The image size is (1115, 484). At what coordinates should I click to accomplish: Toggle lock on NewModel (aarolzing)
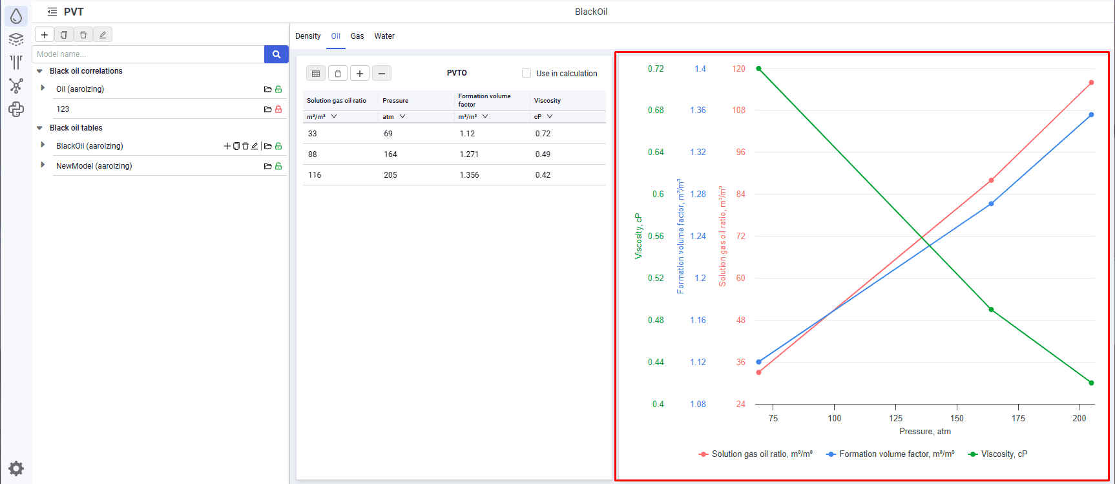278,166
